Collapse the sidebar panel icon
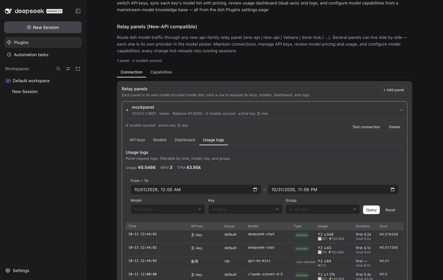 (78, 11)
